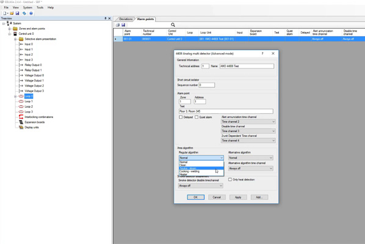Expand Zones and alarm points node

[x=10, y=29]
